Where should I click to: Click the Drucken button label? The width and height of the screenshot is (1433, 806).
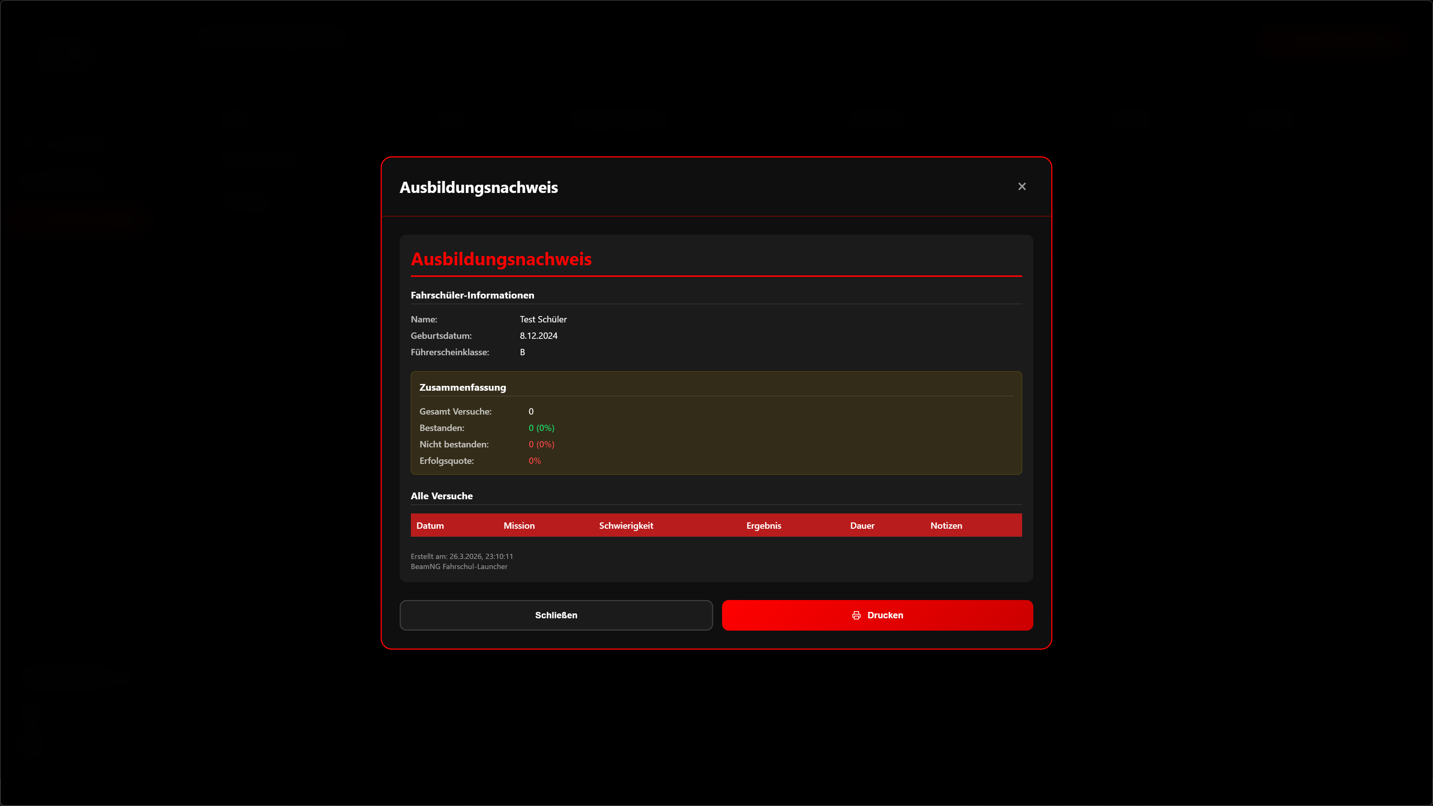tap(884, 615)
